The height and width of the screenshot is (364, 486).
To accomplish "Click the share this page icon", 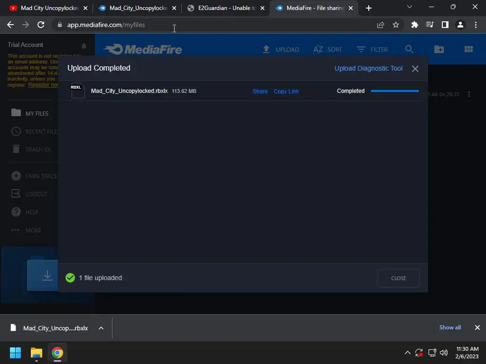I will click(x=381, y=25).
